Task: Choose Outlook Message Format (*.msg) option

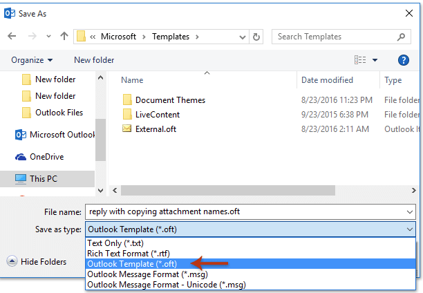Action: click(250, 274)
